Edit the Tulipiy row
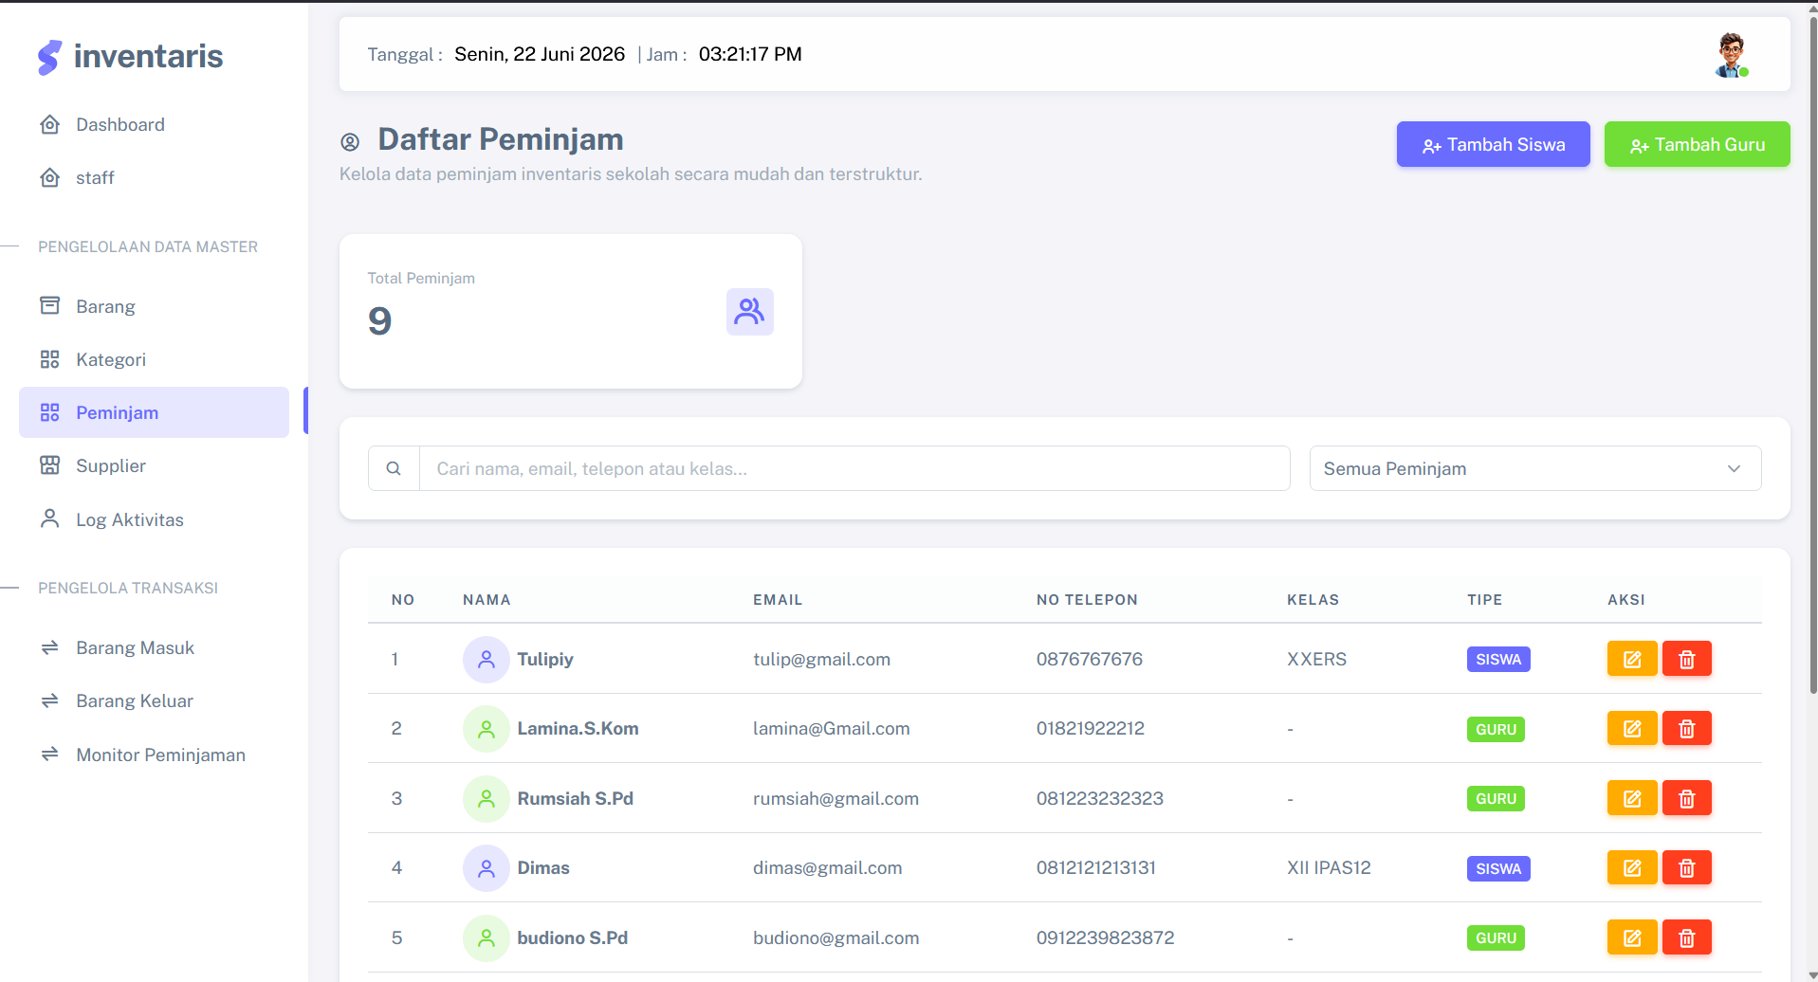1818x982 pixels. point(1632,659)
